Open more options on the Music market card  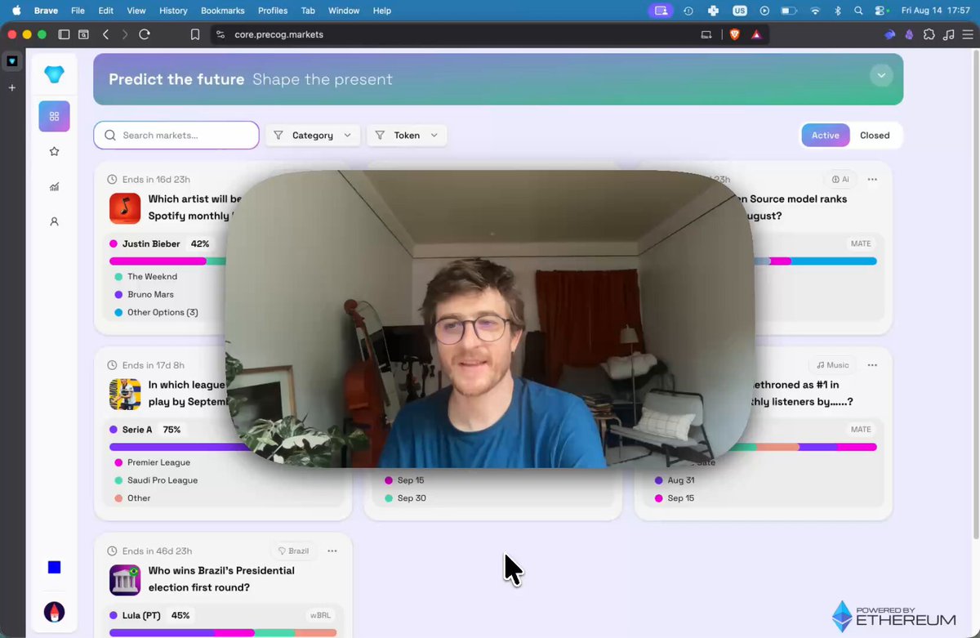(x=872, y=365)
